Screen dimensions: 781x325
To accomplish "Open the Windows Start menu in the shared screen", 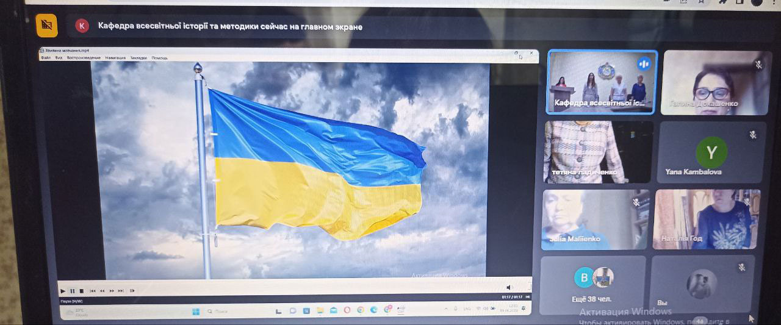I will click(x=196, y=312).
